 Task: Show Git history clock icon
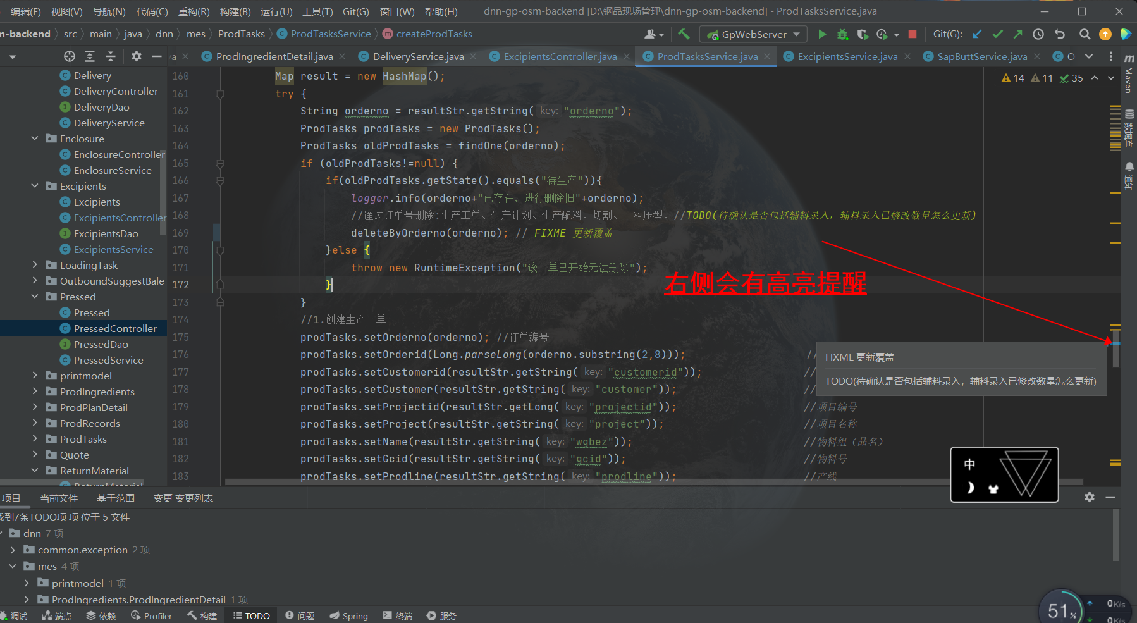(x=1038, y=34)
